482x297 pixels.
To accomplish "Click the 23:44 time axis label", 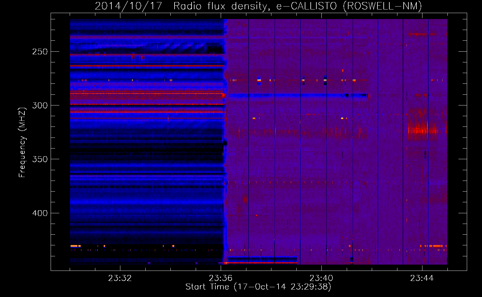I will [422, 278].
